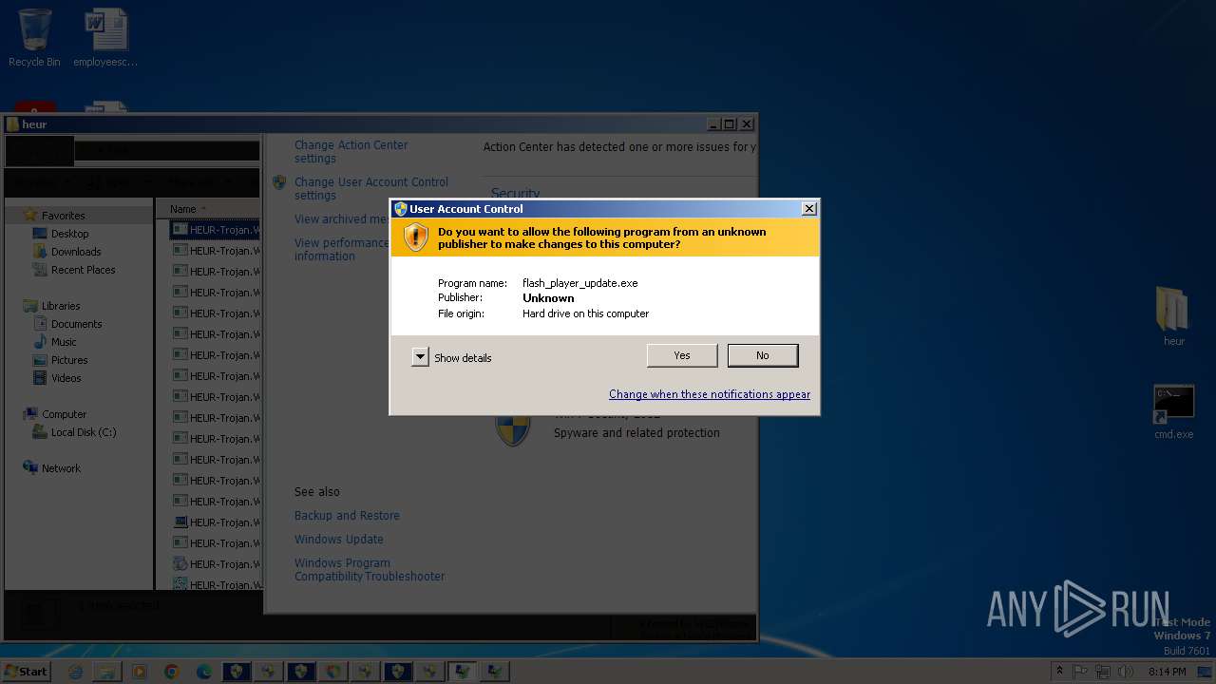Open Windows Program Compatibility Troubleshooter link
The image size is (1216, 684).
(370, 570)
